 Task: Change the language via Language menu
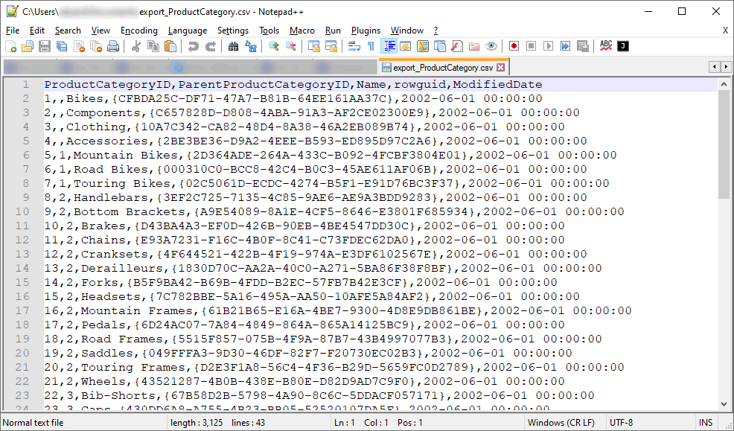187,31
